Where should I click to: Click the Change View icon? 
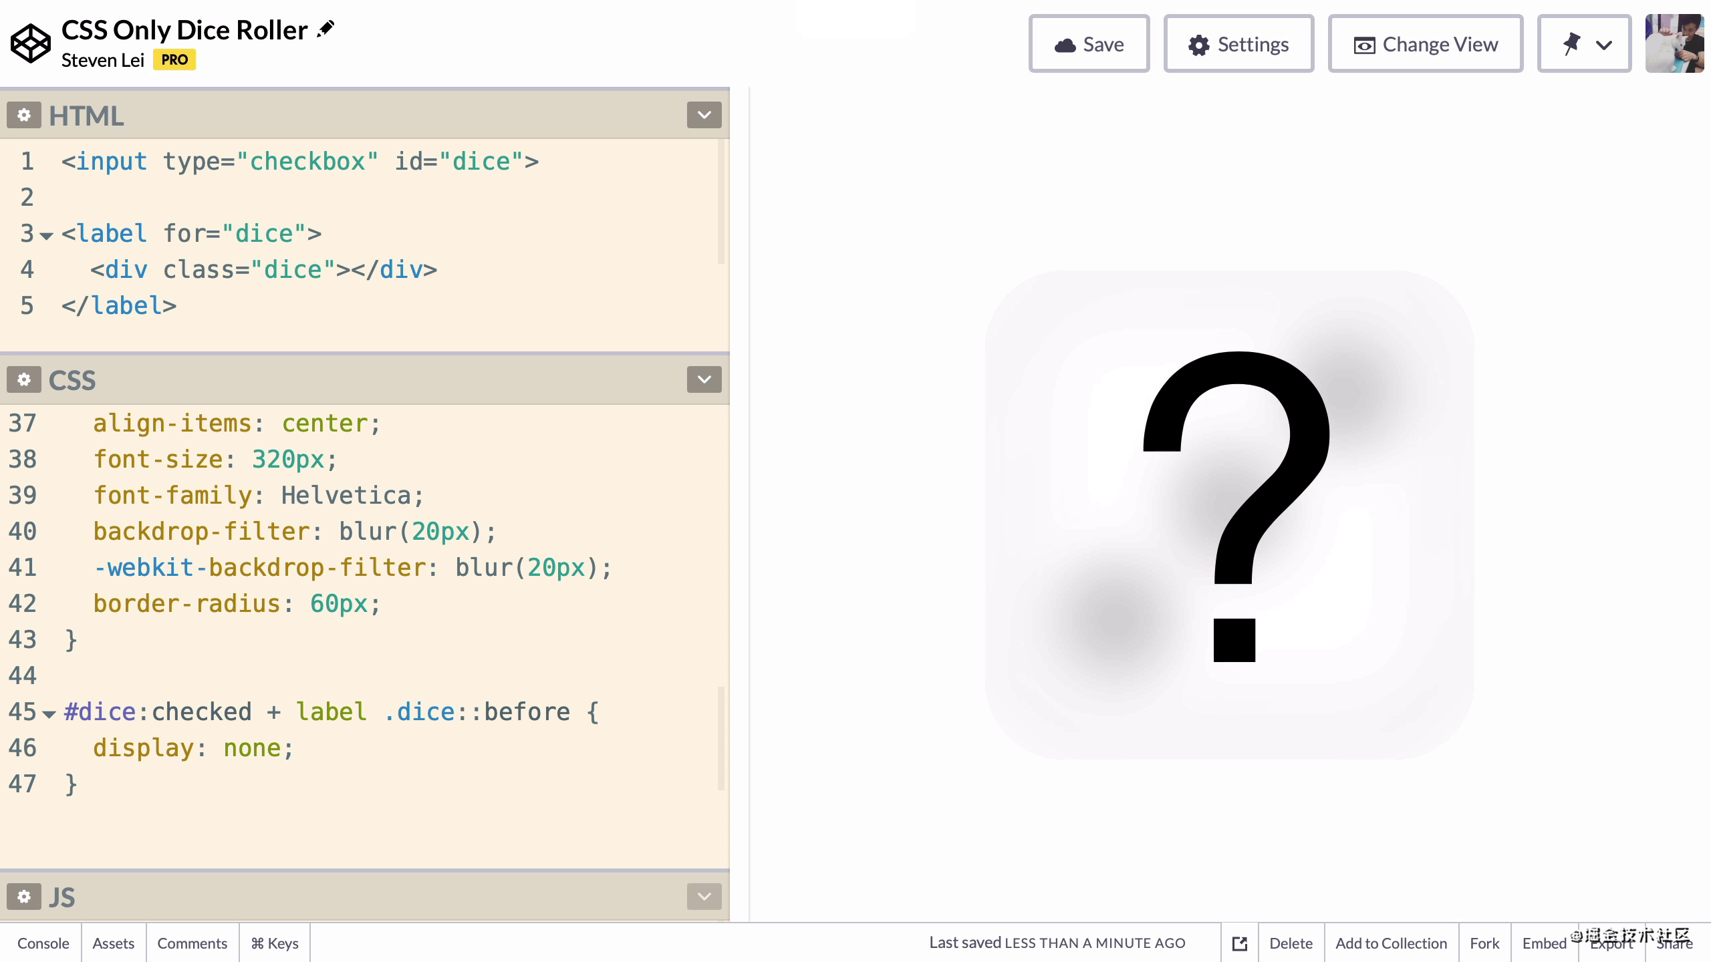1365,43
